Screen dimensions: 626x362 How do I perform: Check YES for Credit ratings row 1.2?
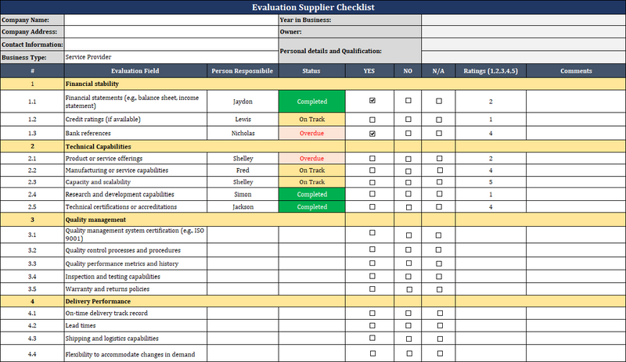(372, 120)
